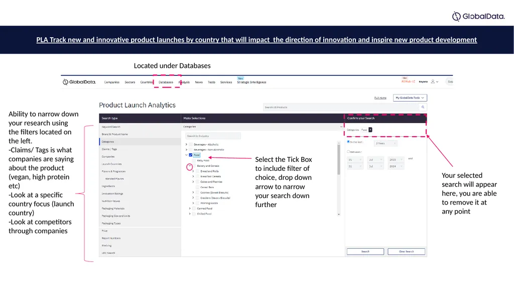The height and width of the screenshot is (289, 514).
Task: Expand the Beverages - Alcoholic tree node
Action: (187, 145)
